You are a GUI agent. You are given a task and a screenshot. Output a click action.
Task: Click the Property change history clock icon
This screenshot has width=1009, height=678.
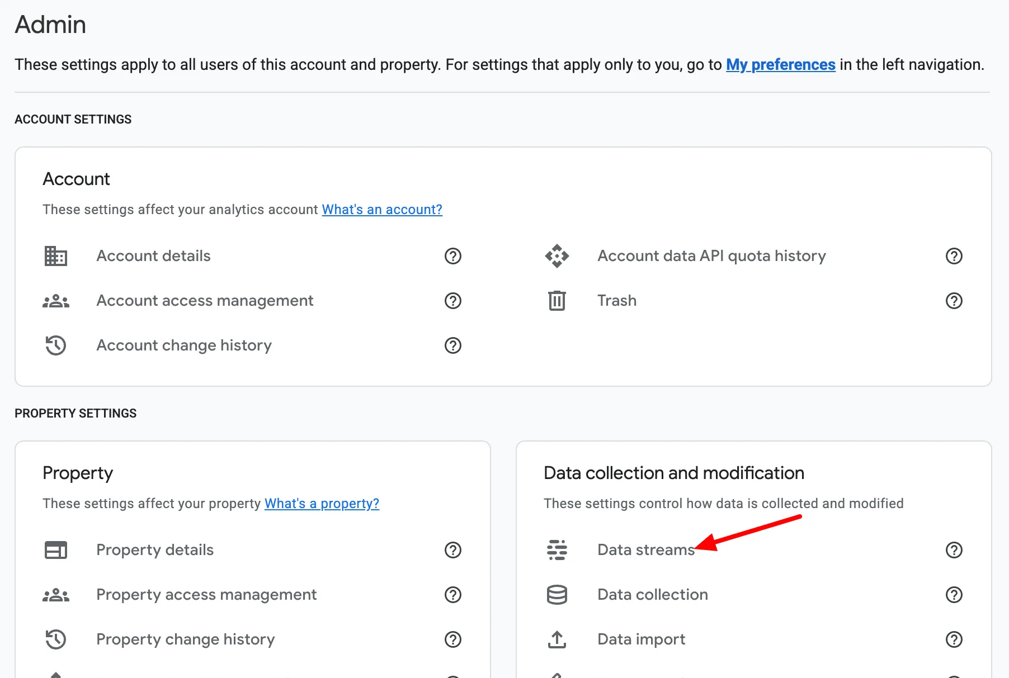pyautogui.click(x=56, y=639)
